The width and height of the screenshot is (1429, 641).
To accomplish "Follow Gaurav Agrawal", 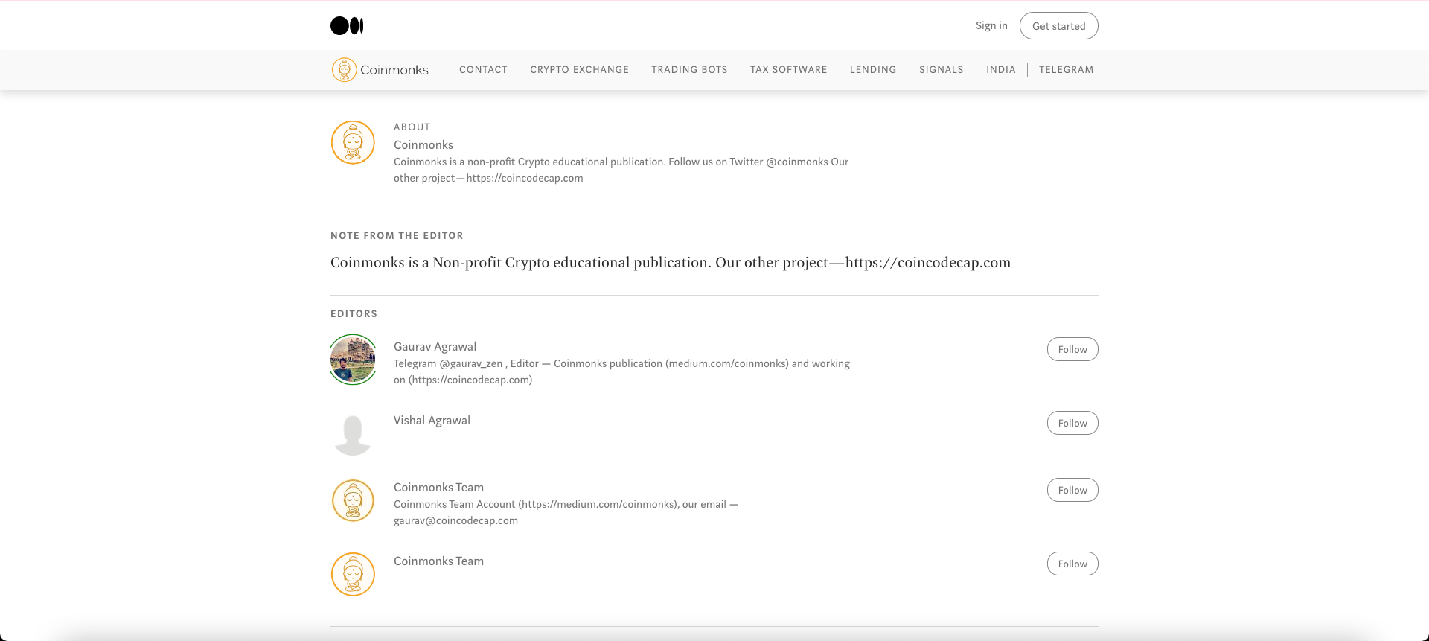I will pos(1072,349).
